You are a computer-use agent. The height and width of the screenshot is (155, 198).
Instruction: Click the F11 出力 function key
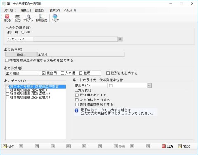tap(167, 146)
